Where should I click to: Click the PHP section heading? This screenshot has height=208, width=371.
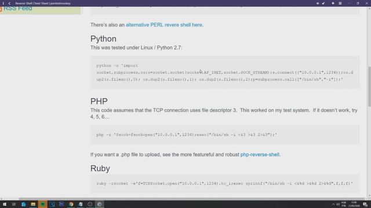[x=99, y=101]
